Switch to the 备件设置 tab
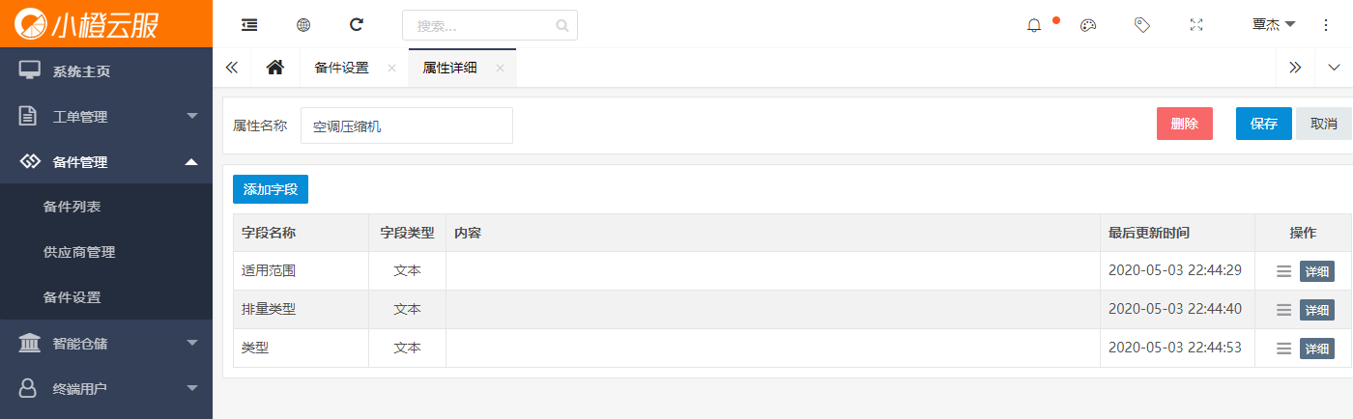Image resolution: width=1353 pixels, height=419 pixels. pos(342,68)
